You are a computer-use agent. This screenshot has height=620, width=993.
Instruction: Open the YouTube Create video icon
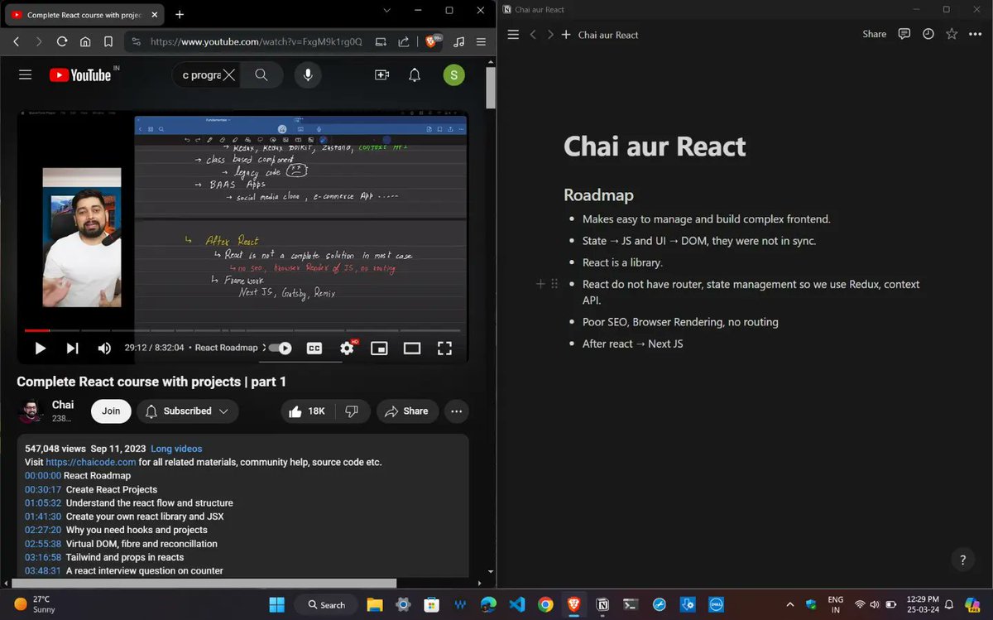click(381, 75)
